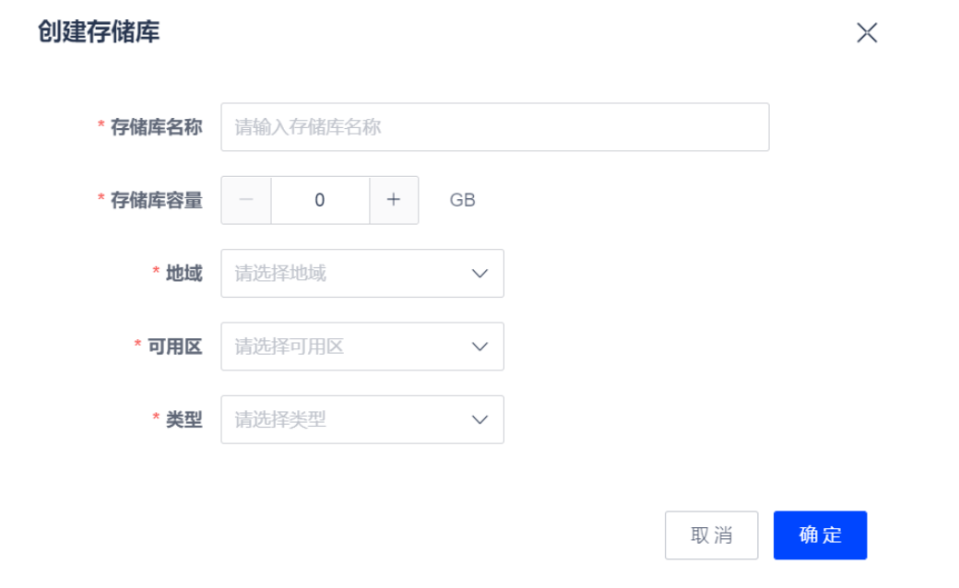Image resolution: width=959 pixels, height=588 pixels.
Task: Click the 存储库名称 text input field
Action: point(495,127)
